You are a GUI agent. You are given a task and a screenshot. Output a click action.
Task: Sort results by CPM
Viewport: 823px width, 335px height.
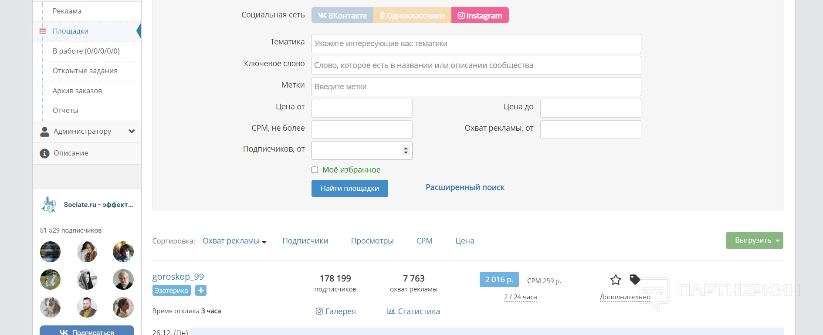pos(424,241)
